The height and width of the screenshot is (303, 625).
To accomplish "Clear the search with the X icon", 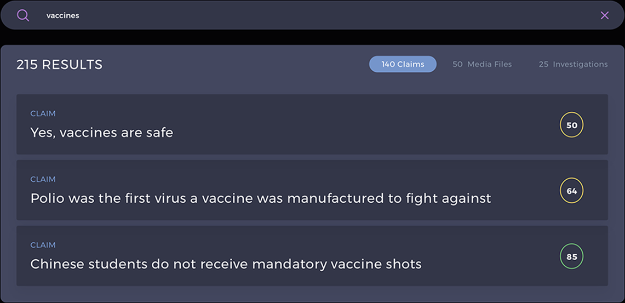I will click(604, 15).
